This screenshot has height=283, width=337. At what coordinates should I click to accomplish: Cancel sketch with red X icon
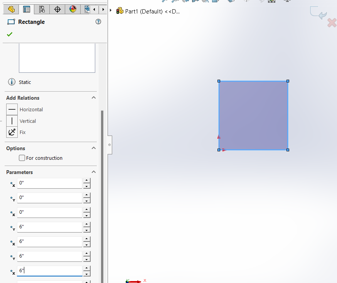coord(332,23)
